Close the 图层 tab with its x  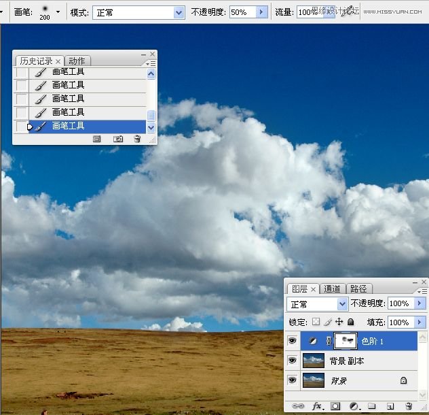click(x=314, y=289)
